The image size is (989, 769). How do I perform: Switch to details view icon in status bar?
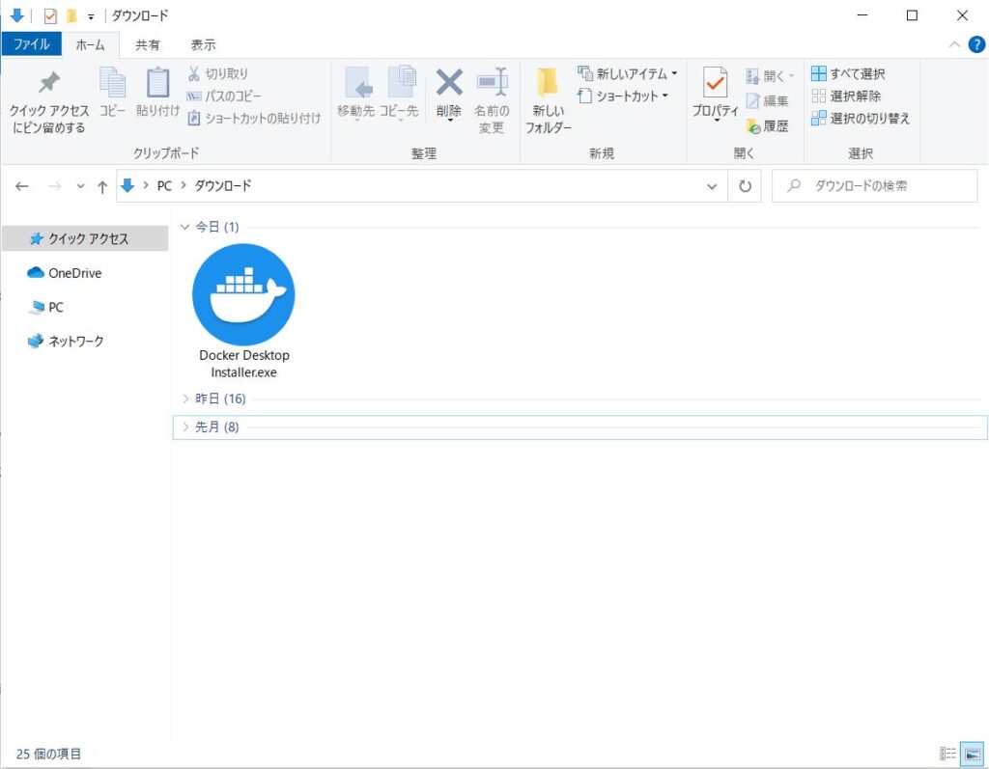(x=947, y=754)
